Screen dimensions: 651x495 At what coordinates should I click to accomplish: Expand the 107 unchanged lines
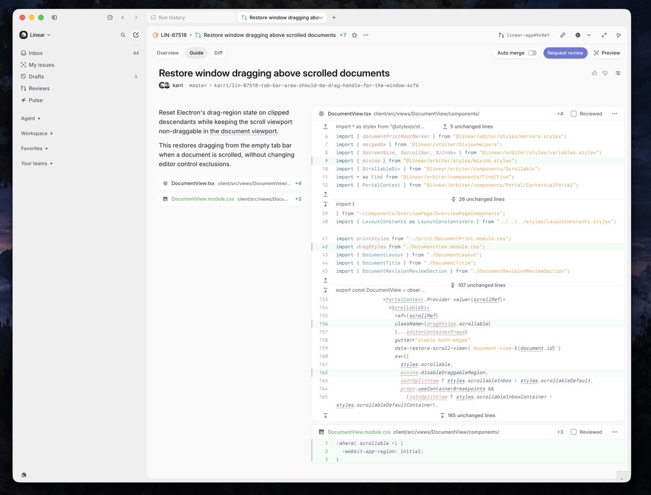[478, 285]
